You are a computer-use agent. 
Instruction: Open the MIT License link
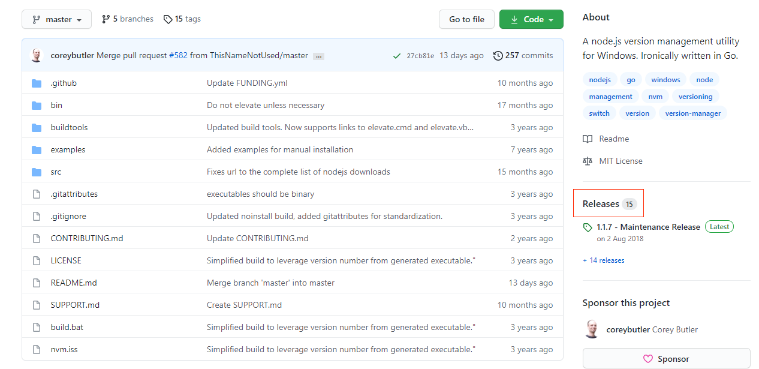(621, 161)
